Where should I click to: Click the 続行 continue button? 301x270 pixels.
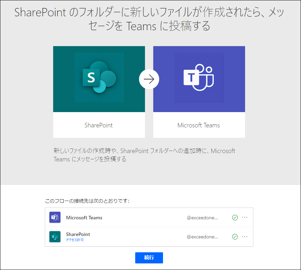tap(149, 258)
